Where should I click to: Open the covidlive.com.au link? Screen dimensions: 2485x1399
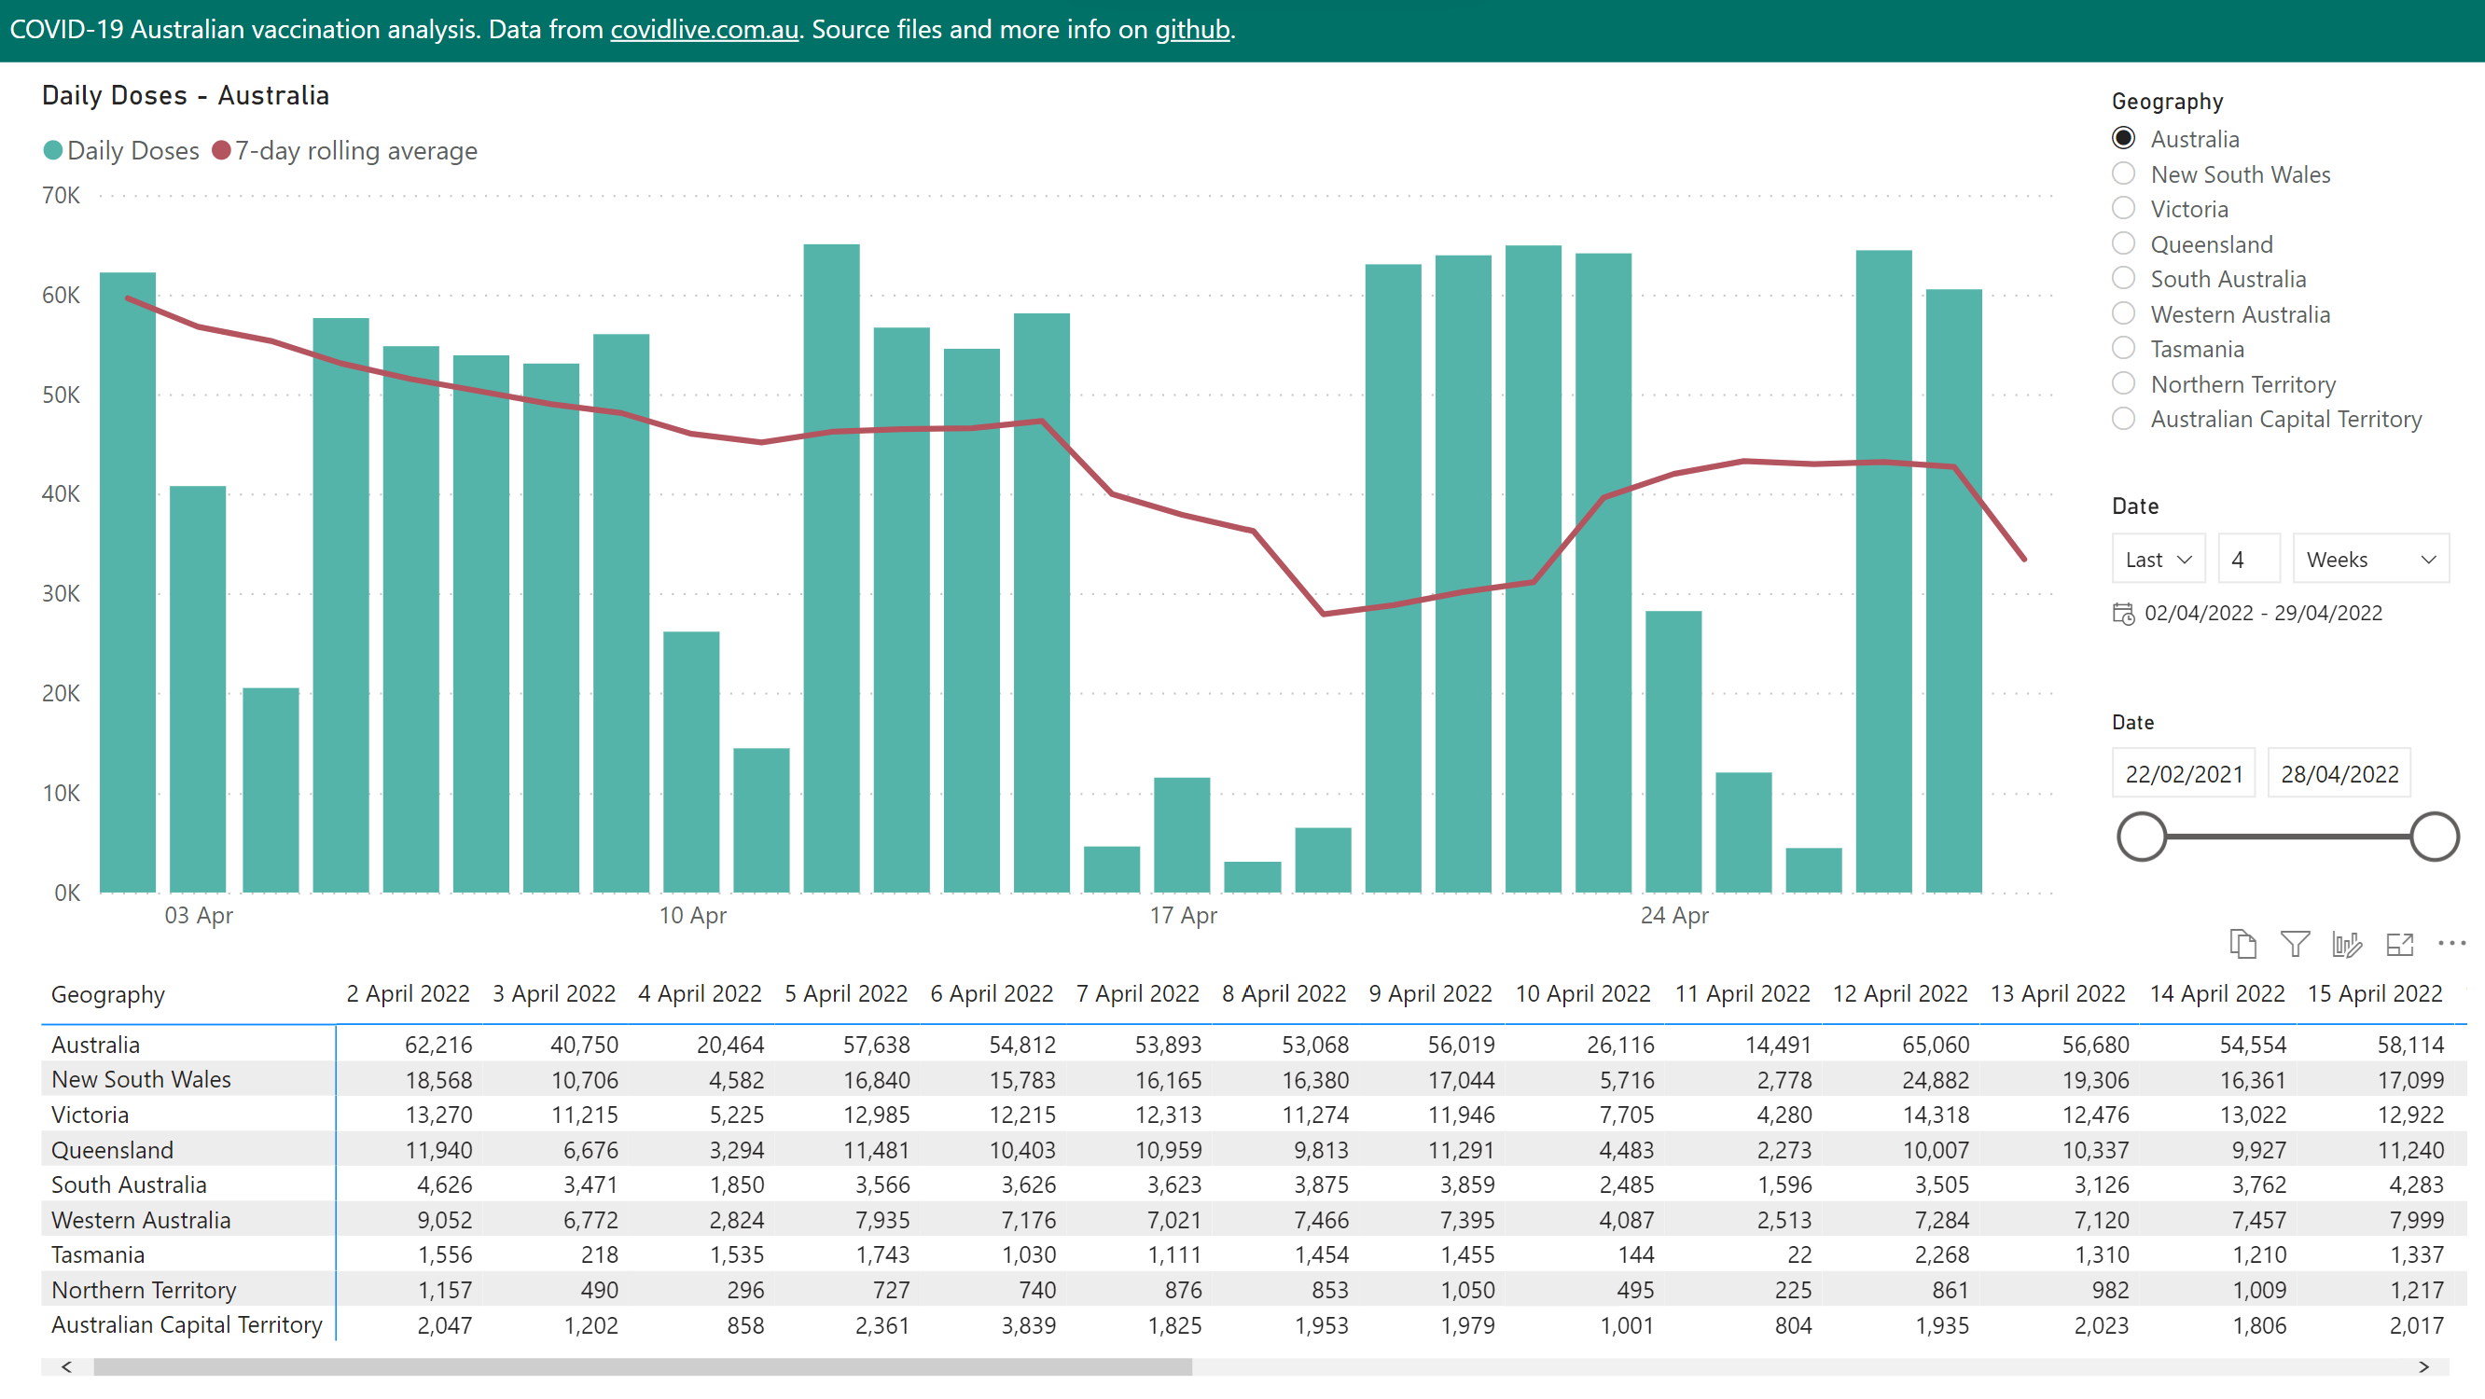click(x=704, y=30)
